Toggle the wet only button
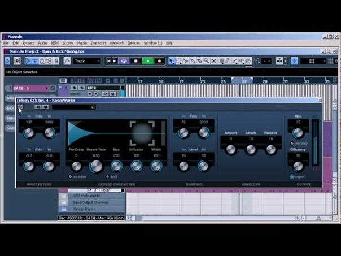This screenshot has height=256, width=341. point(292,143)
